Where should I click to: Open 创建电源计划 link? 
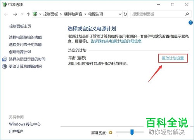coord(20,52)
